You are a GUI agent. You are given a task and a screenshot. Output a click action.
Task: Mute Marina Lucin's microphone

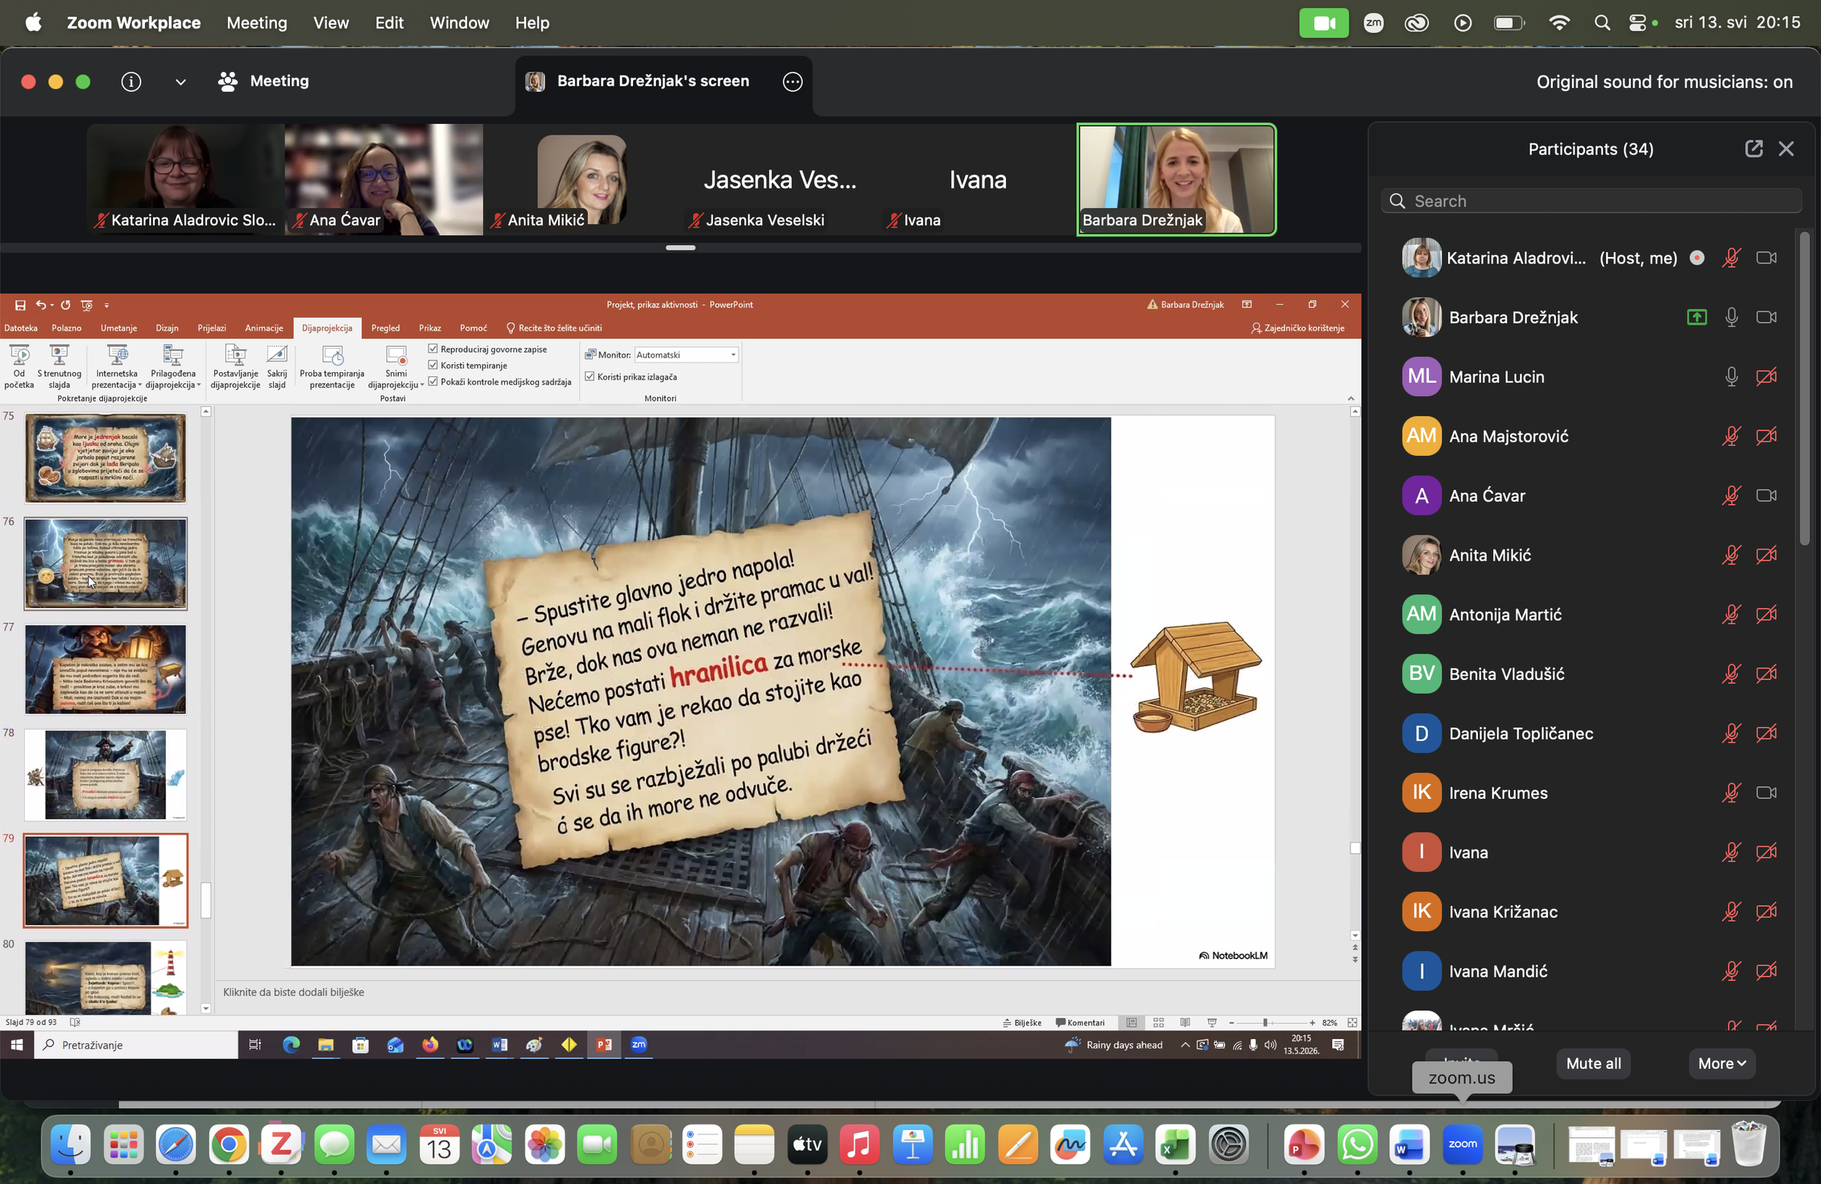tap(1731, 376)
